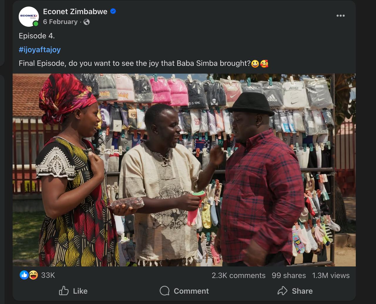The height and width of the screenshot is (304, 376).
Task: View the 33K reactions list
Action: click(x=48, y=275)
